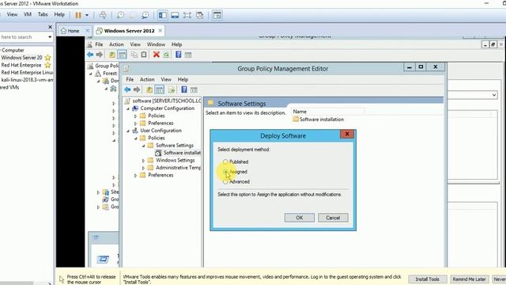
Task: Click show/hide action pane icon in Editor toolbar
Action: [x=194, y=89]
